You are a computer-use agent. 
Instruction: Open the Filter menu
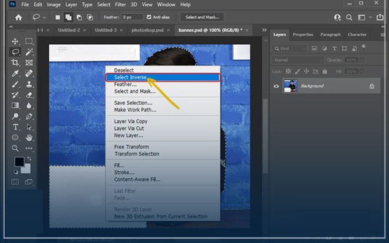[120, 4]
